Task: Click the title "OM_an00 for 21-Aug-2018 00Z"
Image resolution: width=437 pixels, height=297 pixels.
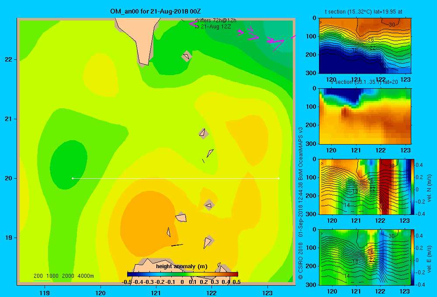Action: (155, 11)
